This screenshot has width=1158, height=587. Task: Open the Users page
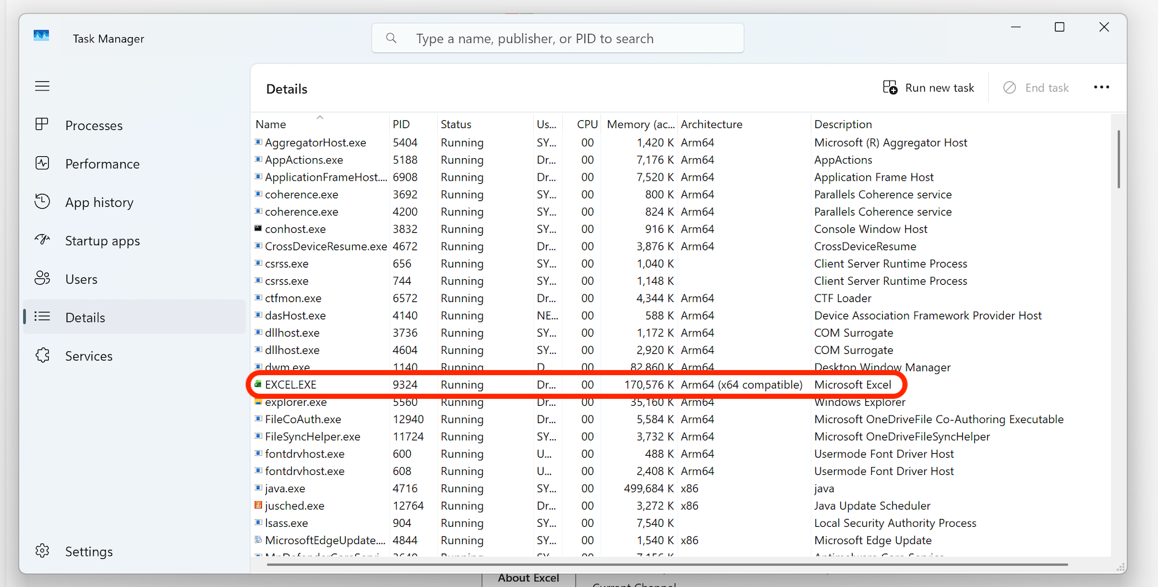pos(134,279)
